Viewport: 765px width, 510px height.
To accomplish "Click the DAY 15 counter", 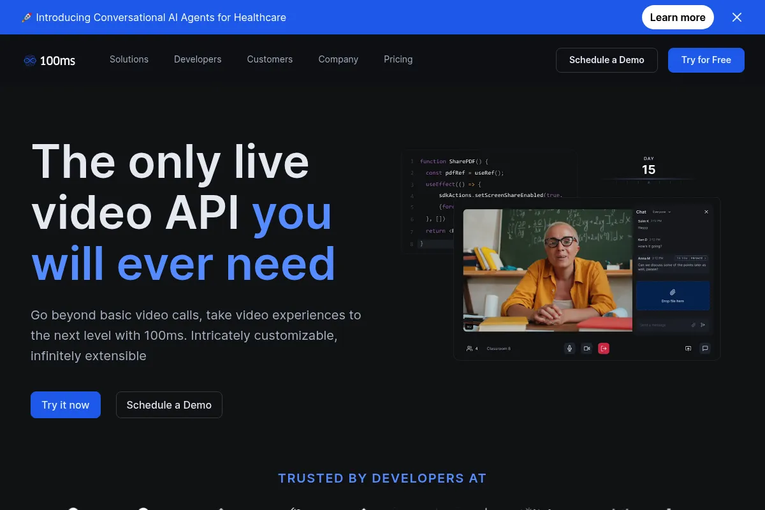I will [x=648, y=167].
